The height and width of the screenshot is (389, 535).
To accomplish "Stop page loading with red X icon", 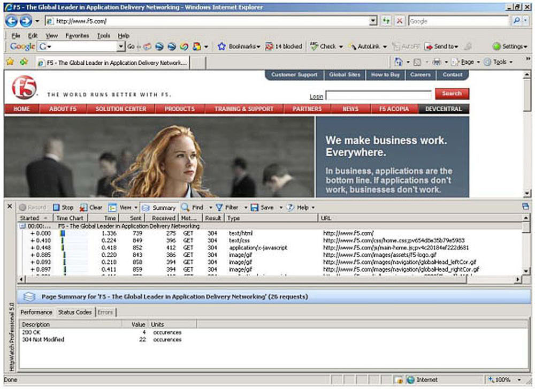I will click(399, 21).
